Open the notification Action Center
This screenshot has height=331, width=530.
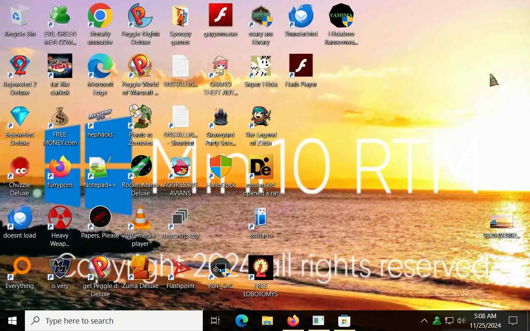point(513,321)
